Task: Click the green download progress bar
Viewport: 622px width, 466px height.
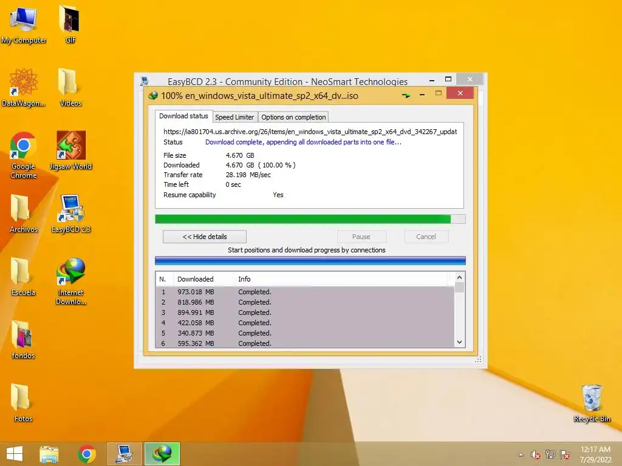Action: click(310, 219)
